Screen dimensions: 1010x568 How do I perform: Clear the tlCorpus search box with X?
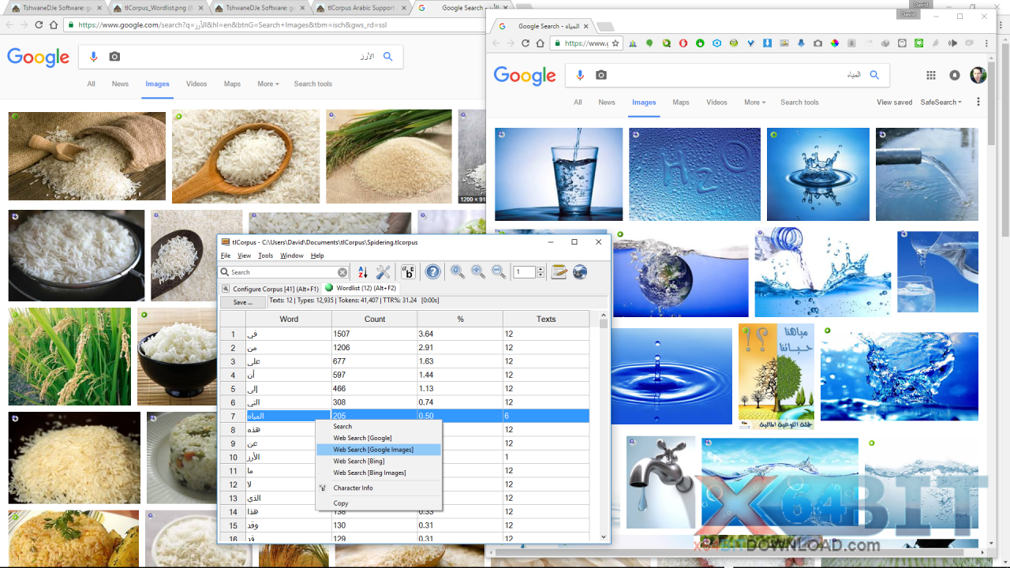tap(342, 272)
